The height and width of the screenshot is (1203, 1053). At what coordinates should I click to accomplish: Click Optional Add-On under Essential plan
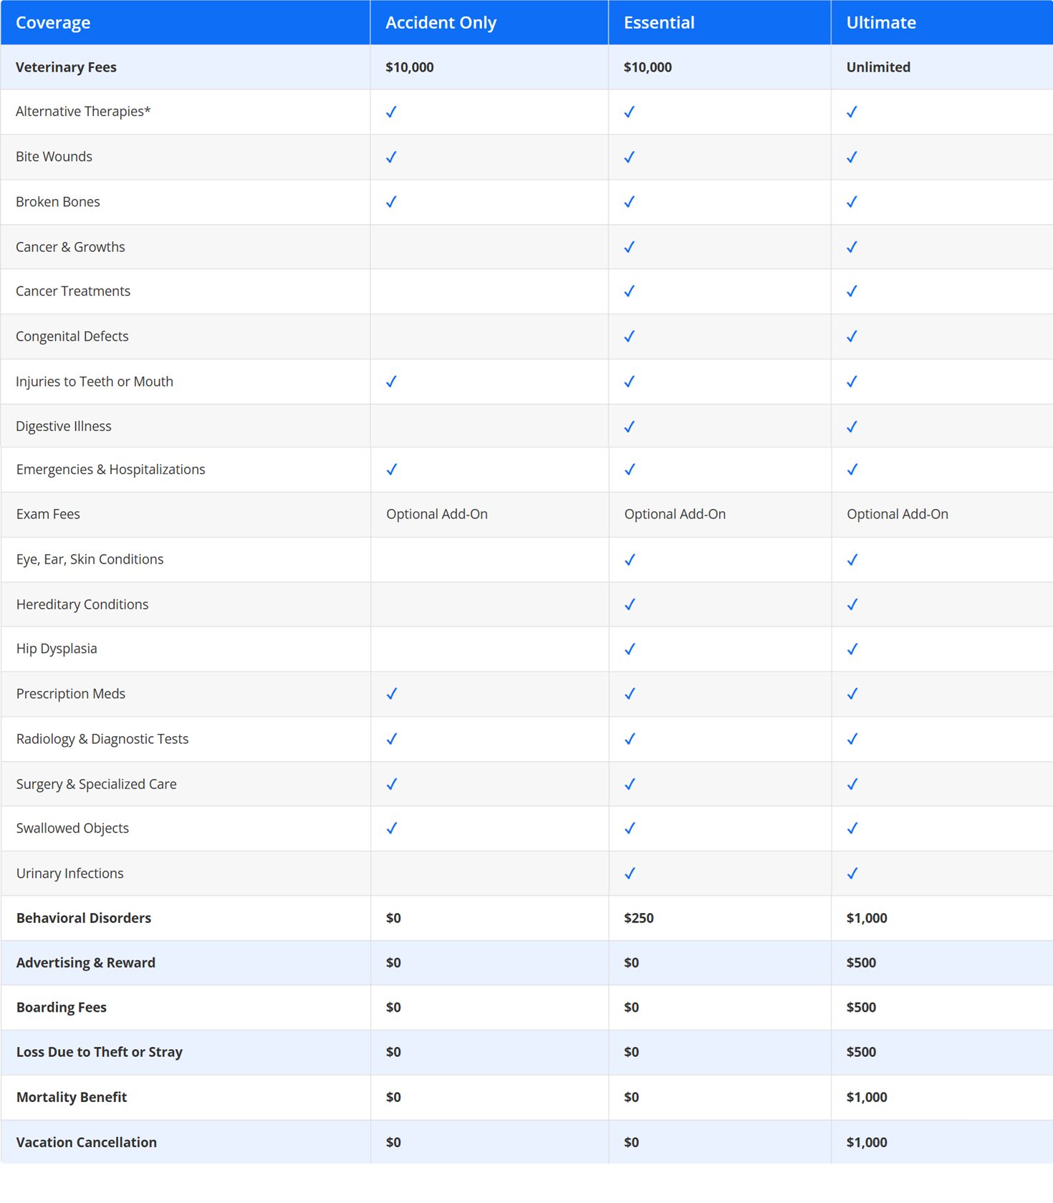(675, 514)
